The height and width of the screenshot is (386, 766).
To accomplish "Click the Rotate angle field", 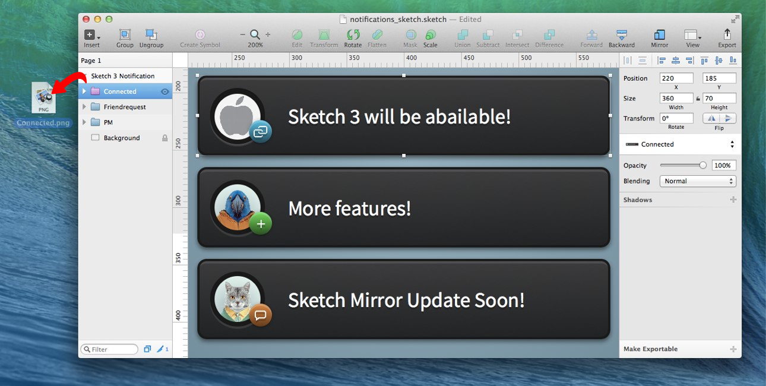I will pos(676,118).
